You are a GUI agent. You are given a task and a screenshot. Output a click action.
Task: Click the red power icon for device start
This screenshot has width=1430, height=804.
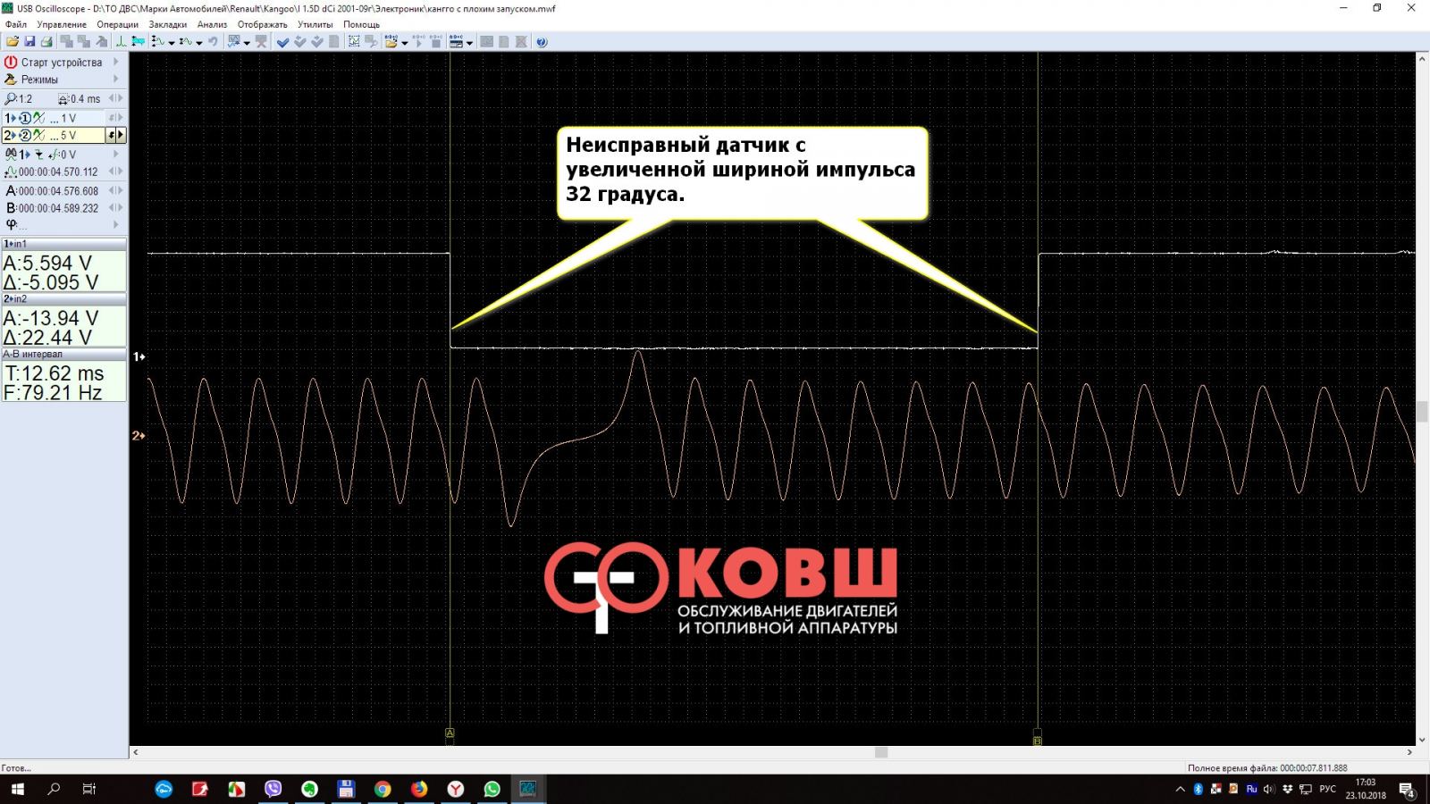(x=11, y=63)
